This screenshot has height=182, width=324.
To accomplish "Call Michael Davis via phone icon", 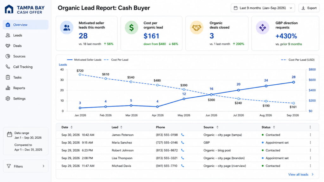I will 183,166.
